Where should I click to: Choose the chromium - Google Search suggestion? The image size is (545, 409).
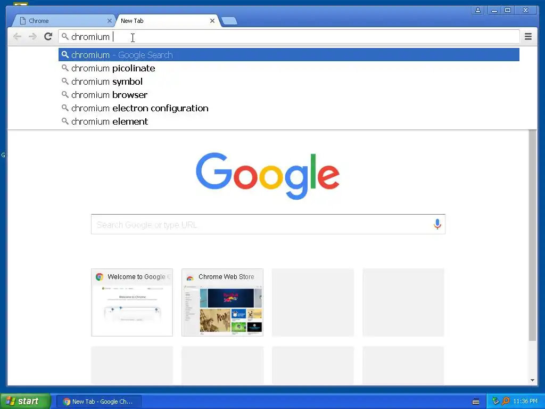click(289, 55)
